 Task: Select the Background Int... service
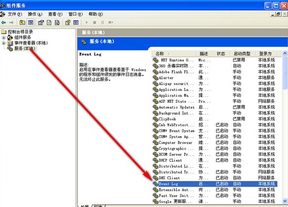click(x=214, y=113)
